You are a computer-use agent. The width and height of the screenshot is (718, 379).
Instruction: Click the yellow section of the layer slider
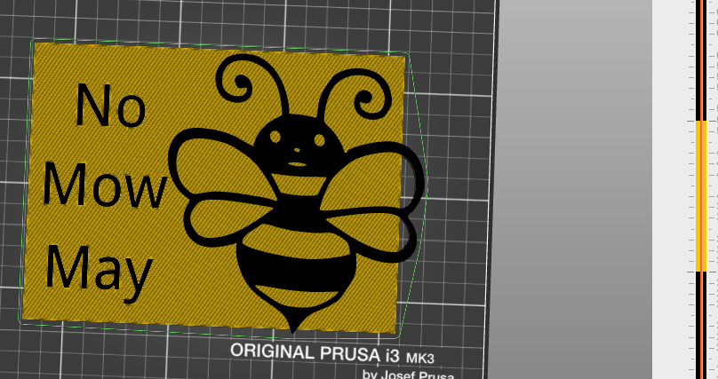(701, 196)
